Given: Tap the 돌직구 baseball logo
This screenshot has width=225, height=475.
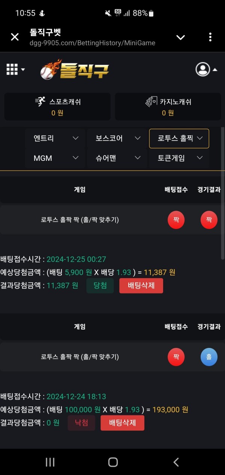Looking at the screenshot, I should (x=75, y=70).
